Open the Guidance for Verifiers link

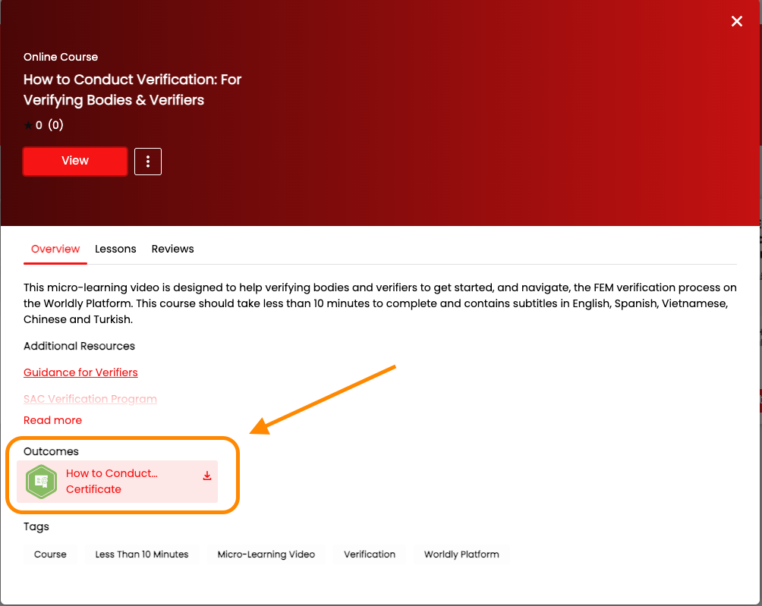click(80, 372)
